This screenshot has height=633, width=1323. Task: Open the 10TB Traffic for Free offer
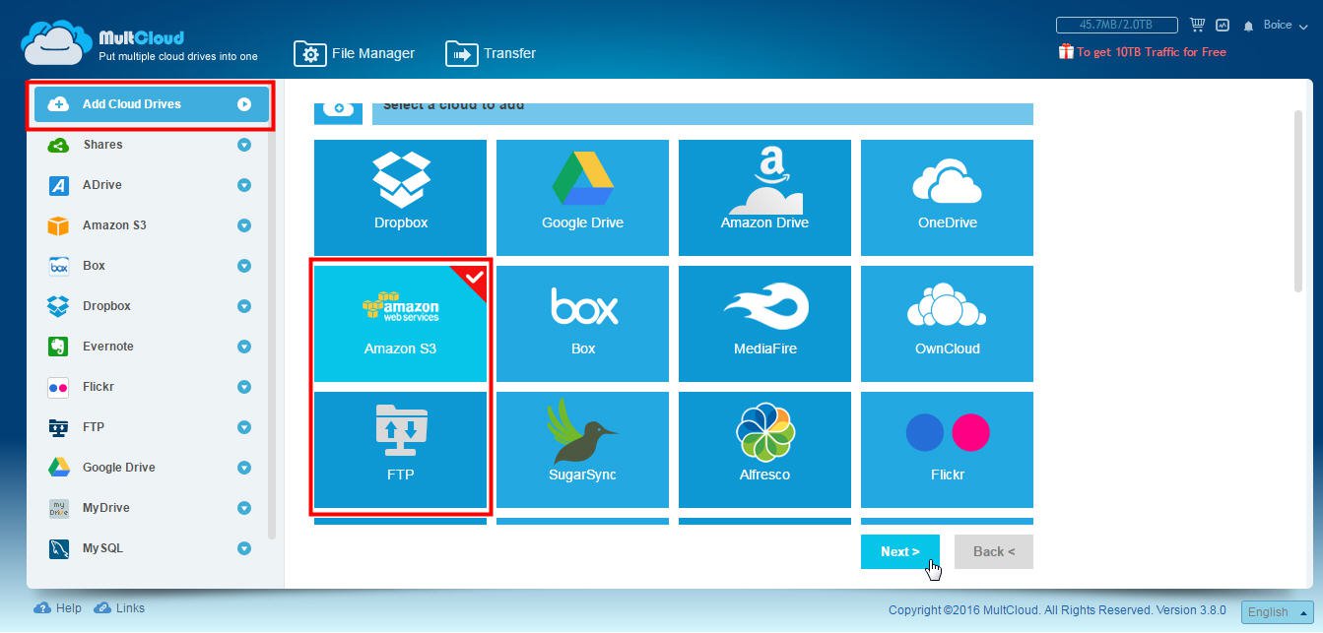click(x=1142, y=51)
